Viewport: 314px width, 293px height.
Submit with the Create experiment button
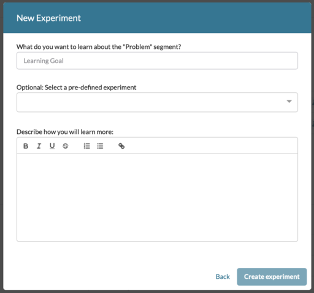click(272, 276)
